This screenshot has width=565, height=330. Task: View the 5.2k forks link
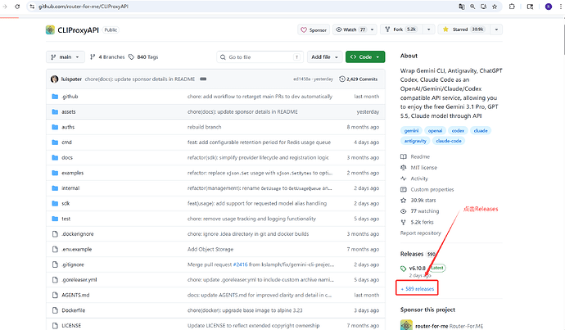coord(417,222)
